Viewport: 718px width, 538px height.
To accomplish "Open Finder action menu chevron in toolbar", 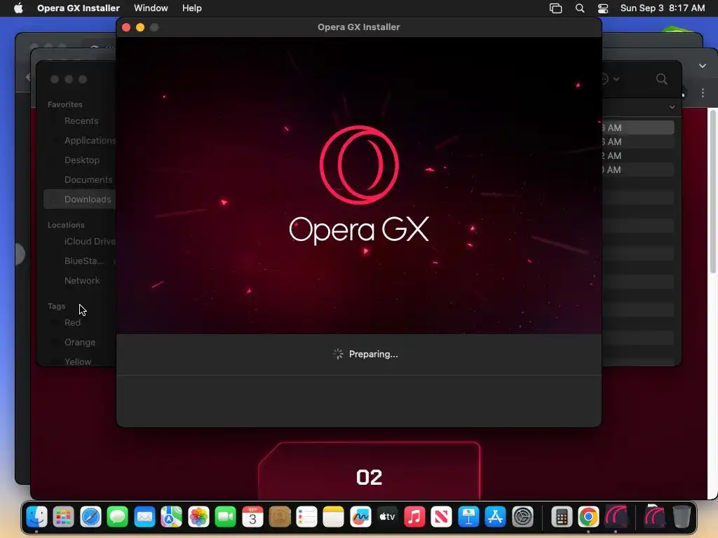I will pos(616,79).
